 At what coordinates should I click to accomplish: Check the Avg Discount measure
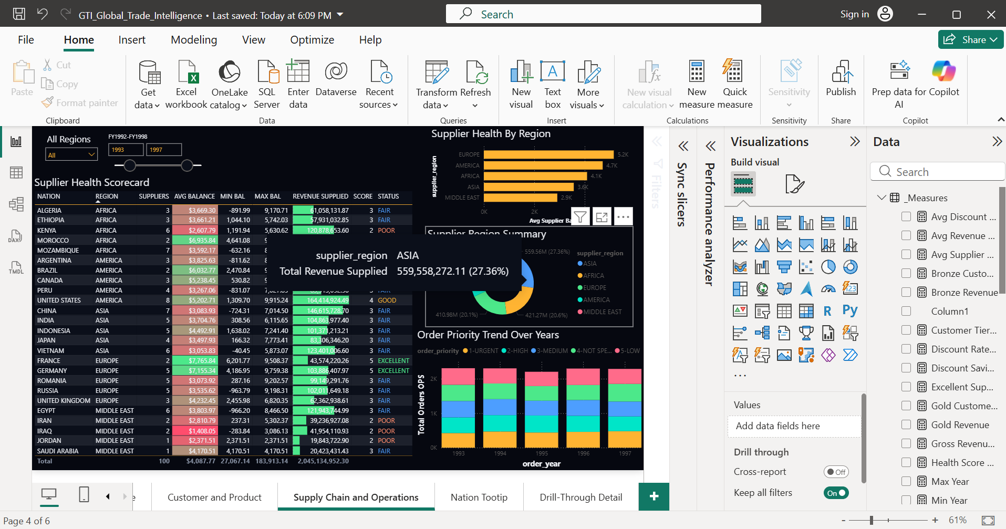point(906,216)
